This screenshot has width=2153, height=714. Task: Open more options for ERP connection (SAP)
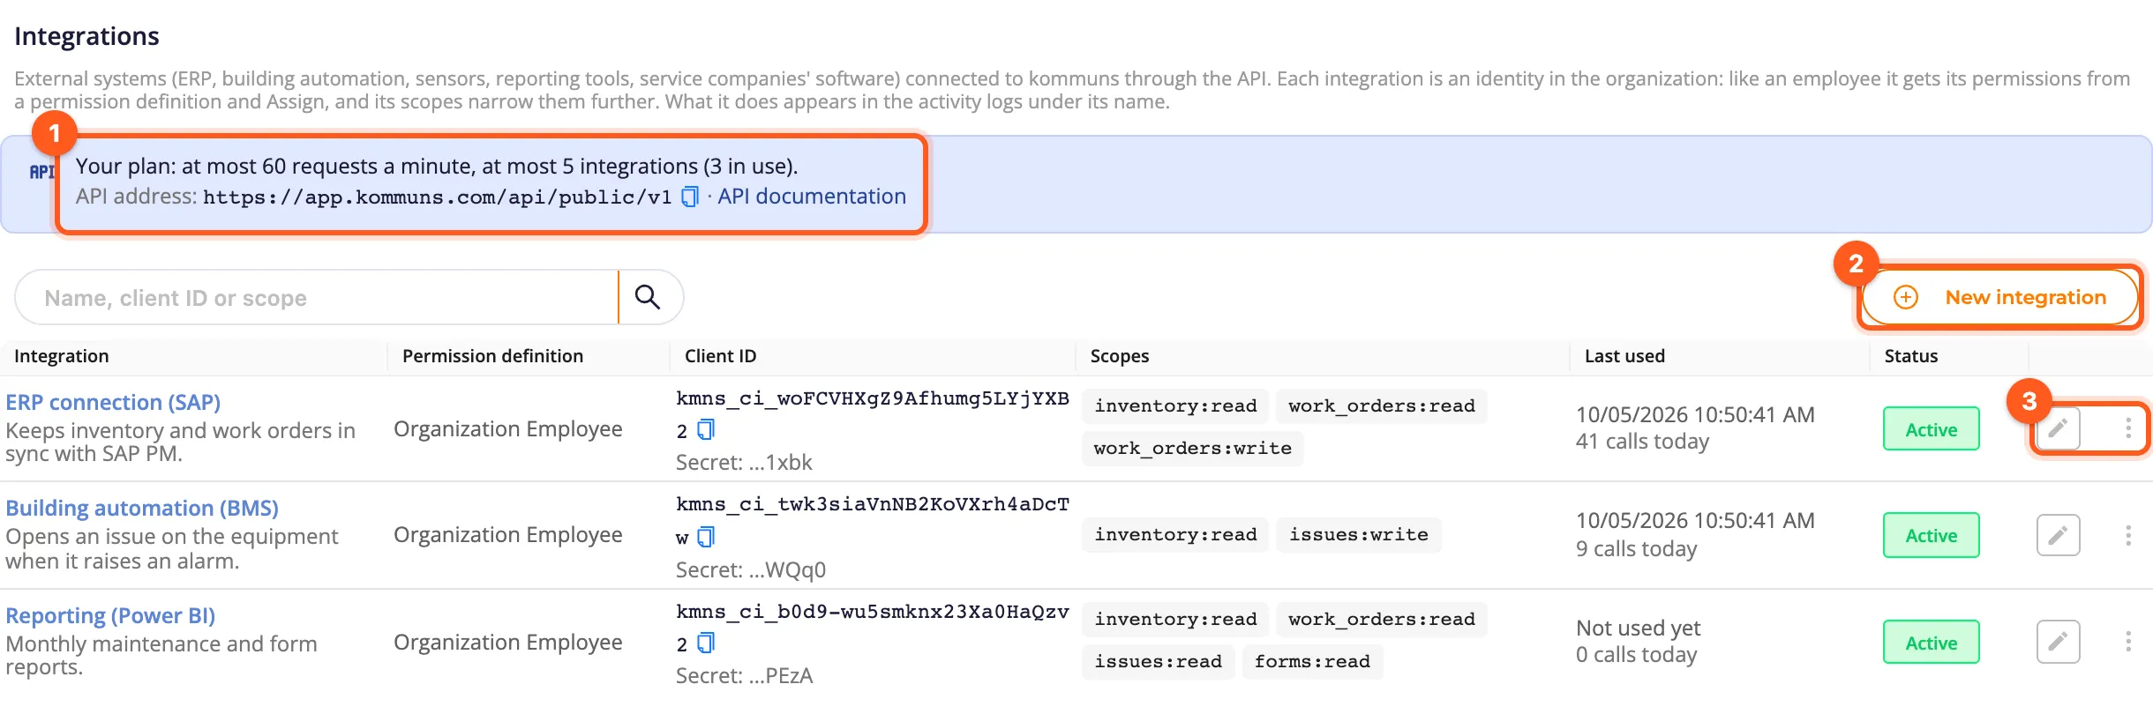pos(2127,428)
